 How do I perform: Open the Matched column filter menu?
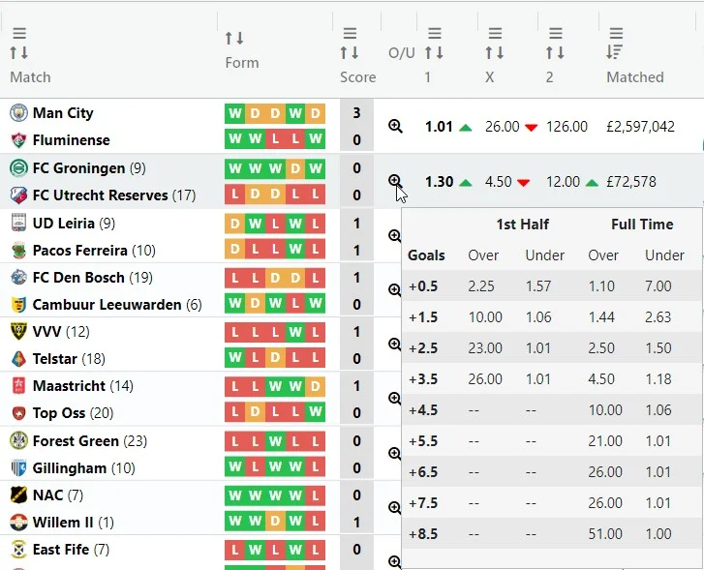[x=616, y=34]
